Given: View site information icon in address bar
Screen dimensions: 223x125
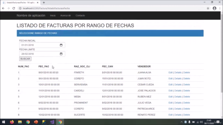Looking at the screenshot, I should 20,8.
